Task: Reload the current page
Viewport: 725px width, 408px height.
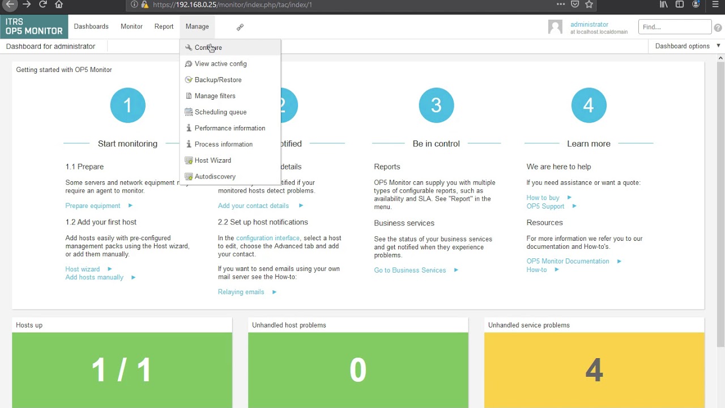Action: (43, 5)
